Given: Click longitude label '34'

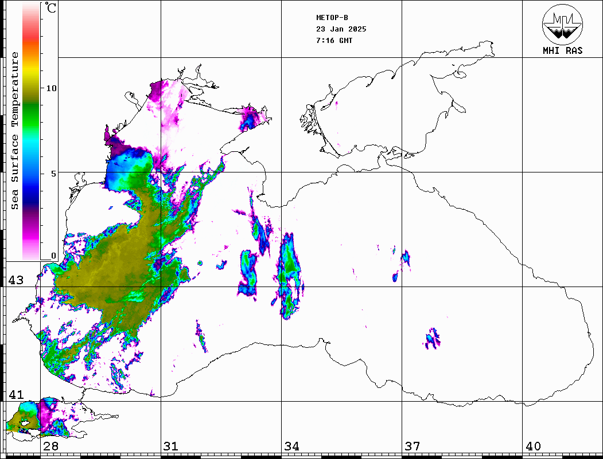Looking at the screenshot, I should tap(291, 446).
